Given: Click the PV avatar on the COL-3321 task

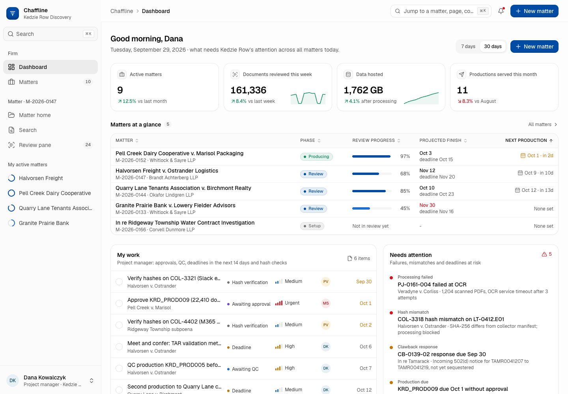Looking at the screenshot, I should click(x=326, y=282).
